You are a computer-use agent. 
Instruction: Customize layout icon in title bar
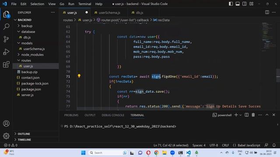tap(251, 4)
